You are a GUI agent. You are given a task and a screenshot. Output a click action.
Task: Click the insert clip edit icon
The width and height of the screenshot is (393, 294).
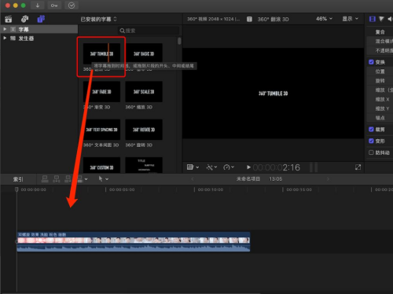tap(57, 179)
